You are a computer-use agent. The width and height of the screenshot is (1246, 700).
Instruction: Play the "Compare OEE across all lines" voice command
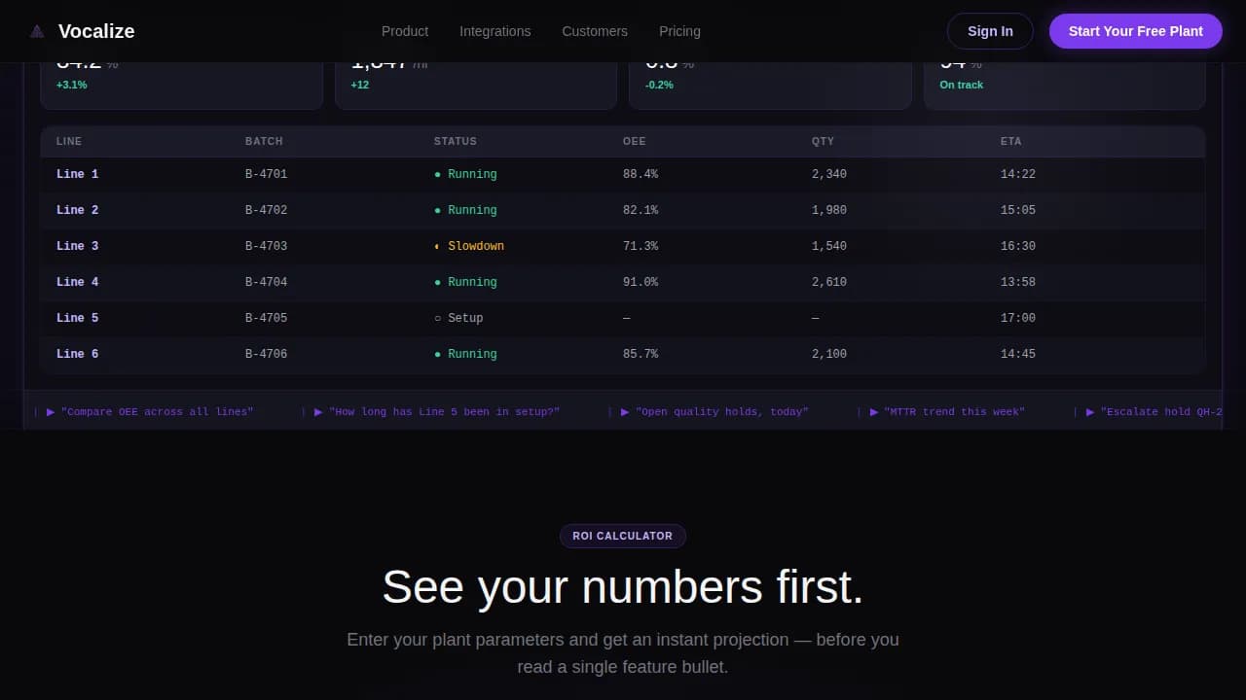click(51, 411)
